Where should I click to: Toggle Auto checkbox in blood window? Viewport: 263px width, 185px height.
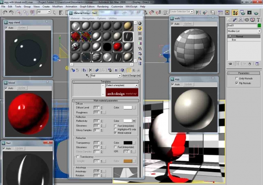coord(6,88)
